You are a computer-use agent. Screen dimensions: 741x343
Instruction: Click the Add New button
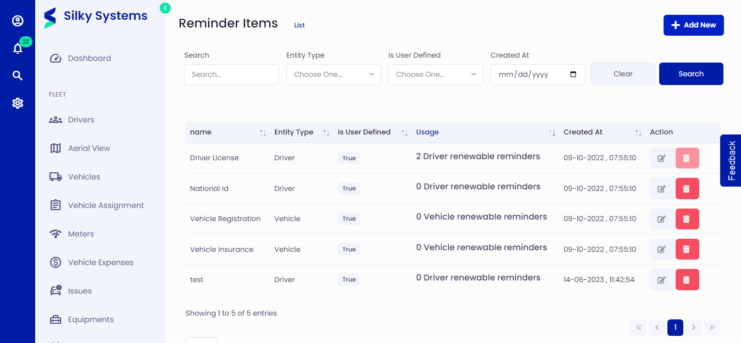[x=693, y=25]
